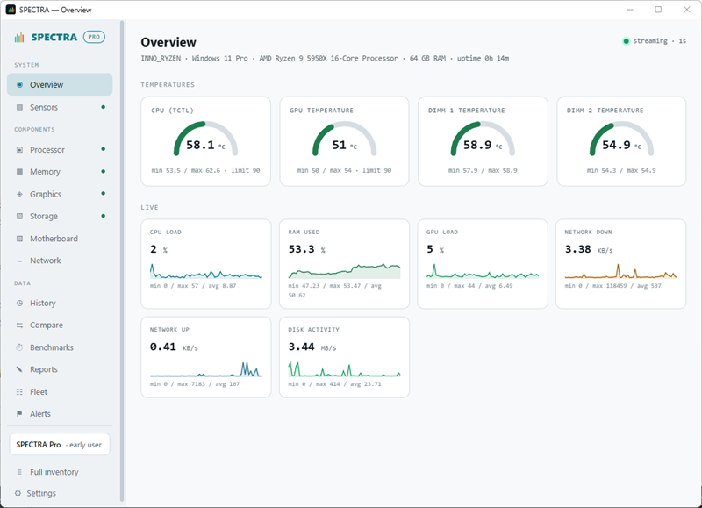Screen dimensions: 702x508
Task: Click the SPECTRA app icon in title bar
Action: [x=11, y=10]
